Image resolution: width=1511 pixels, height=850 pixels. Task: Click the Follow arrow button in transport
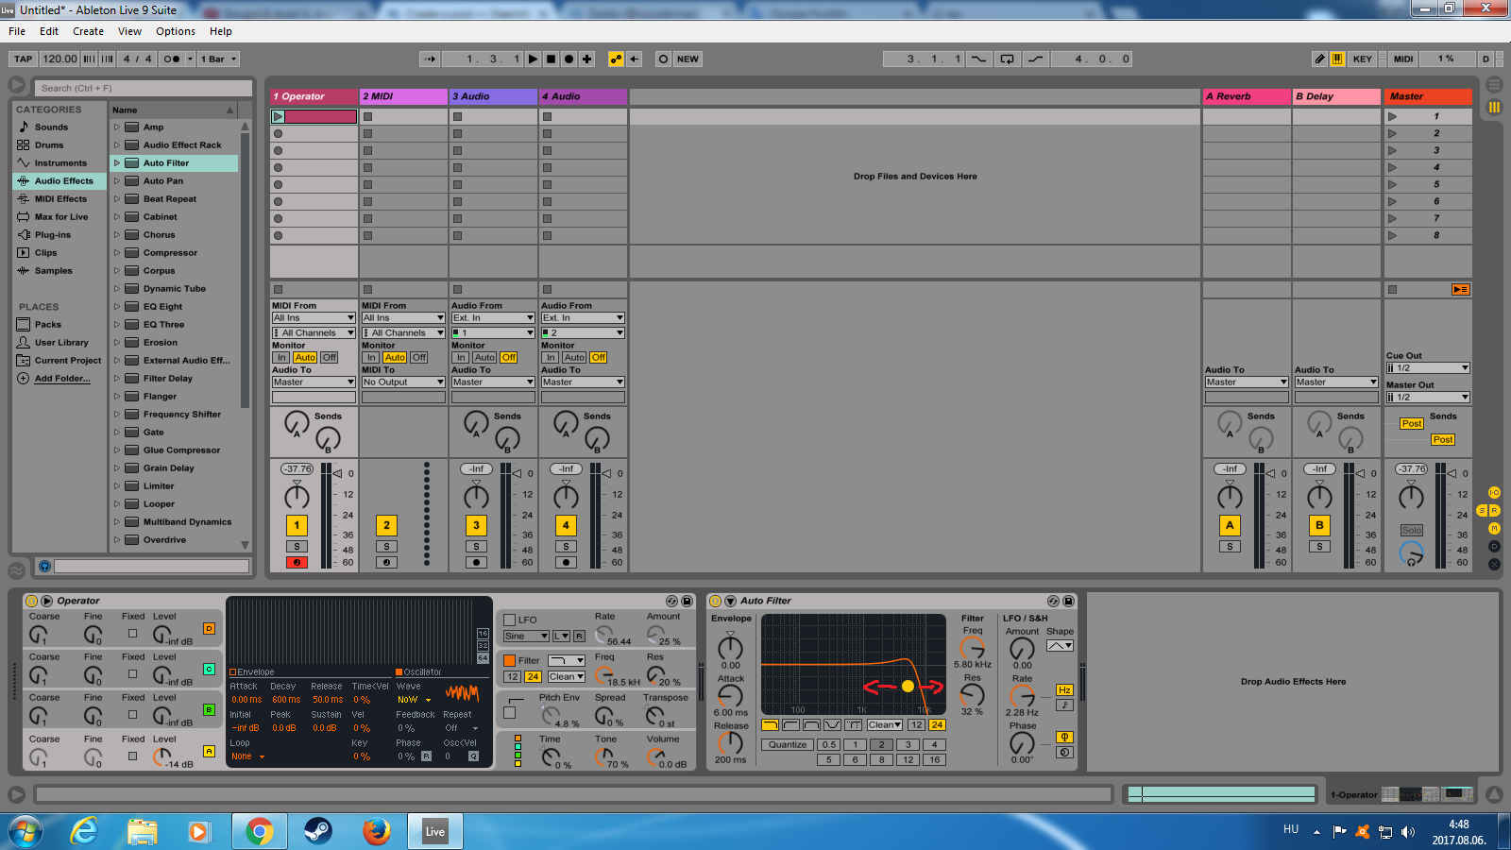430,59
